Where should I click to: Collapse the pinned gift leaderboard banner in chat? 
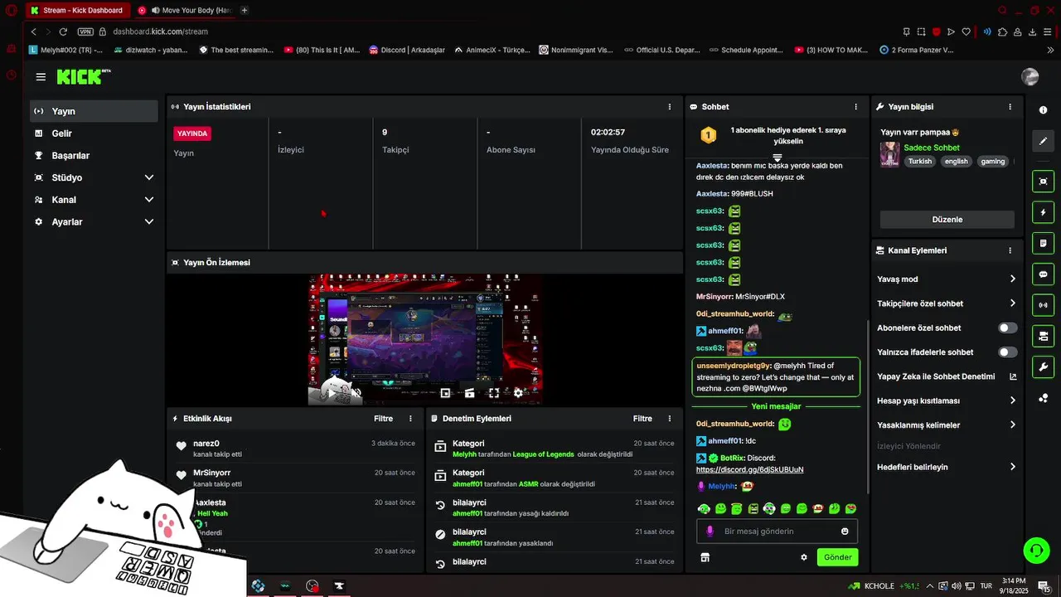click(x=778, y=157)
